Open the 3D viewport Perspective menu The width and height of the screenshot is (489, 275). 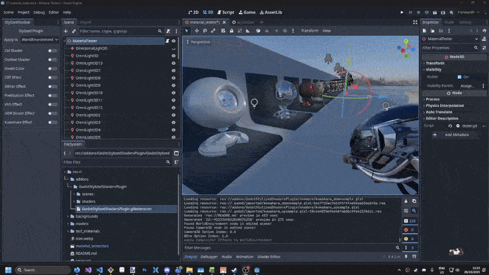click(198, 42)
